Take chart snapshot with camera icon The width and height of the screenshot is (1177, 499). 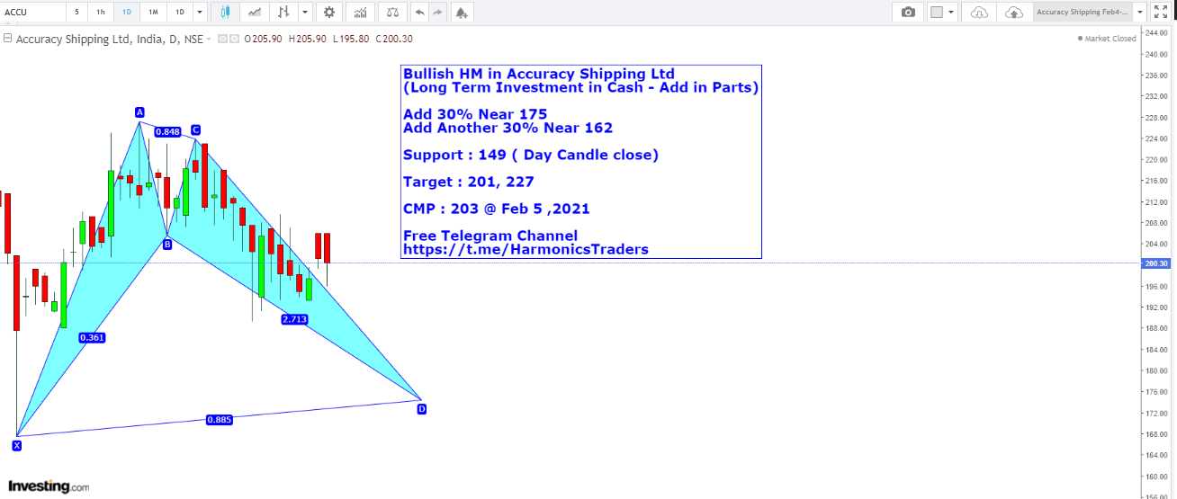pyautogui.click(x=908, y=12)
